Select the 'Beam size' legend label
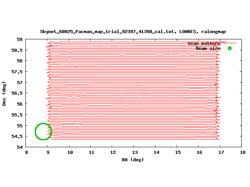 [x=208, y=48]
